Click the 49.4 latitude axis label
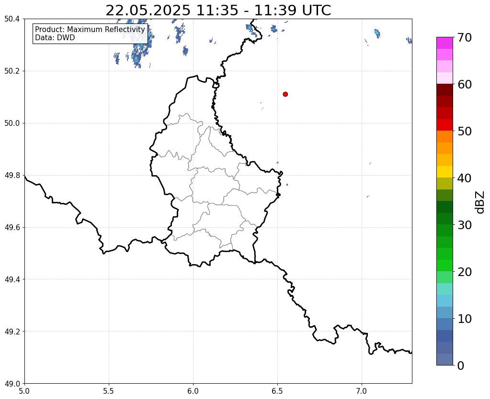The width and height of the screenshot is (490, 399). 12,279
